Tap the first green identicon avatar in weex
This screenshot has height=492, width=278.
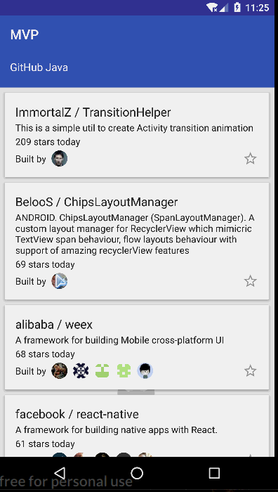pyautogui.click(x=102, y=371)
